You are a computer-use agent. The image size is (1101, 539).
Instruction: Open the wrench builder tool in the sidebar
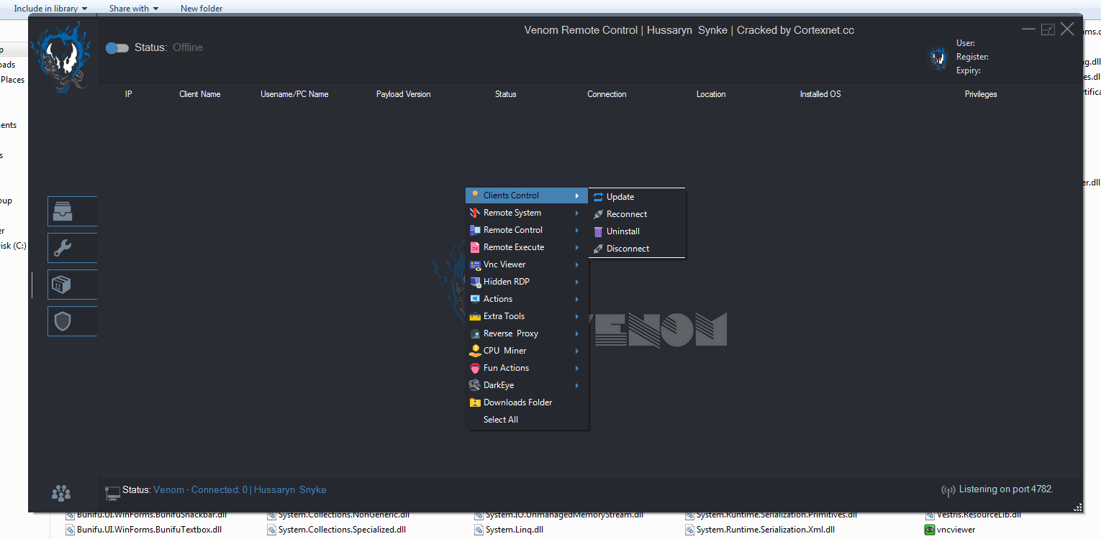(72, 248)
